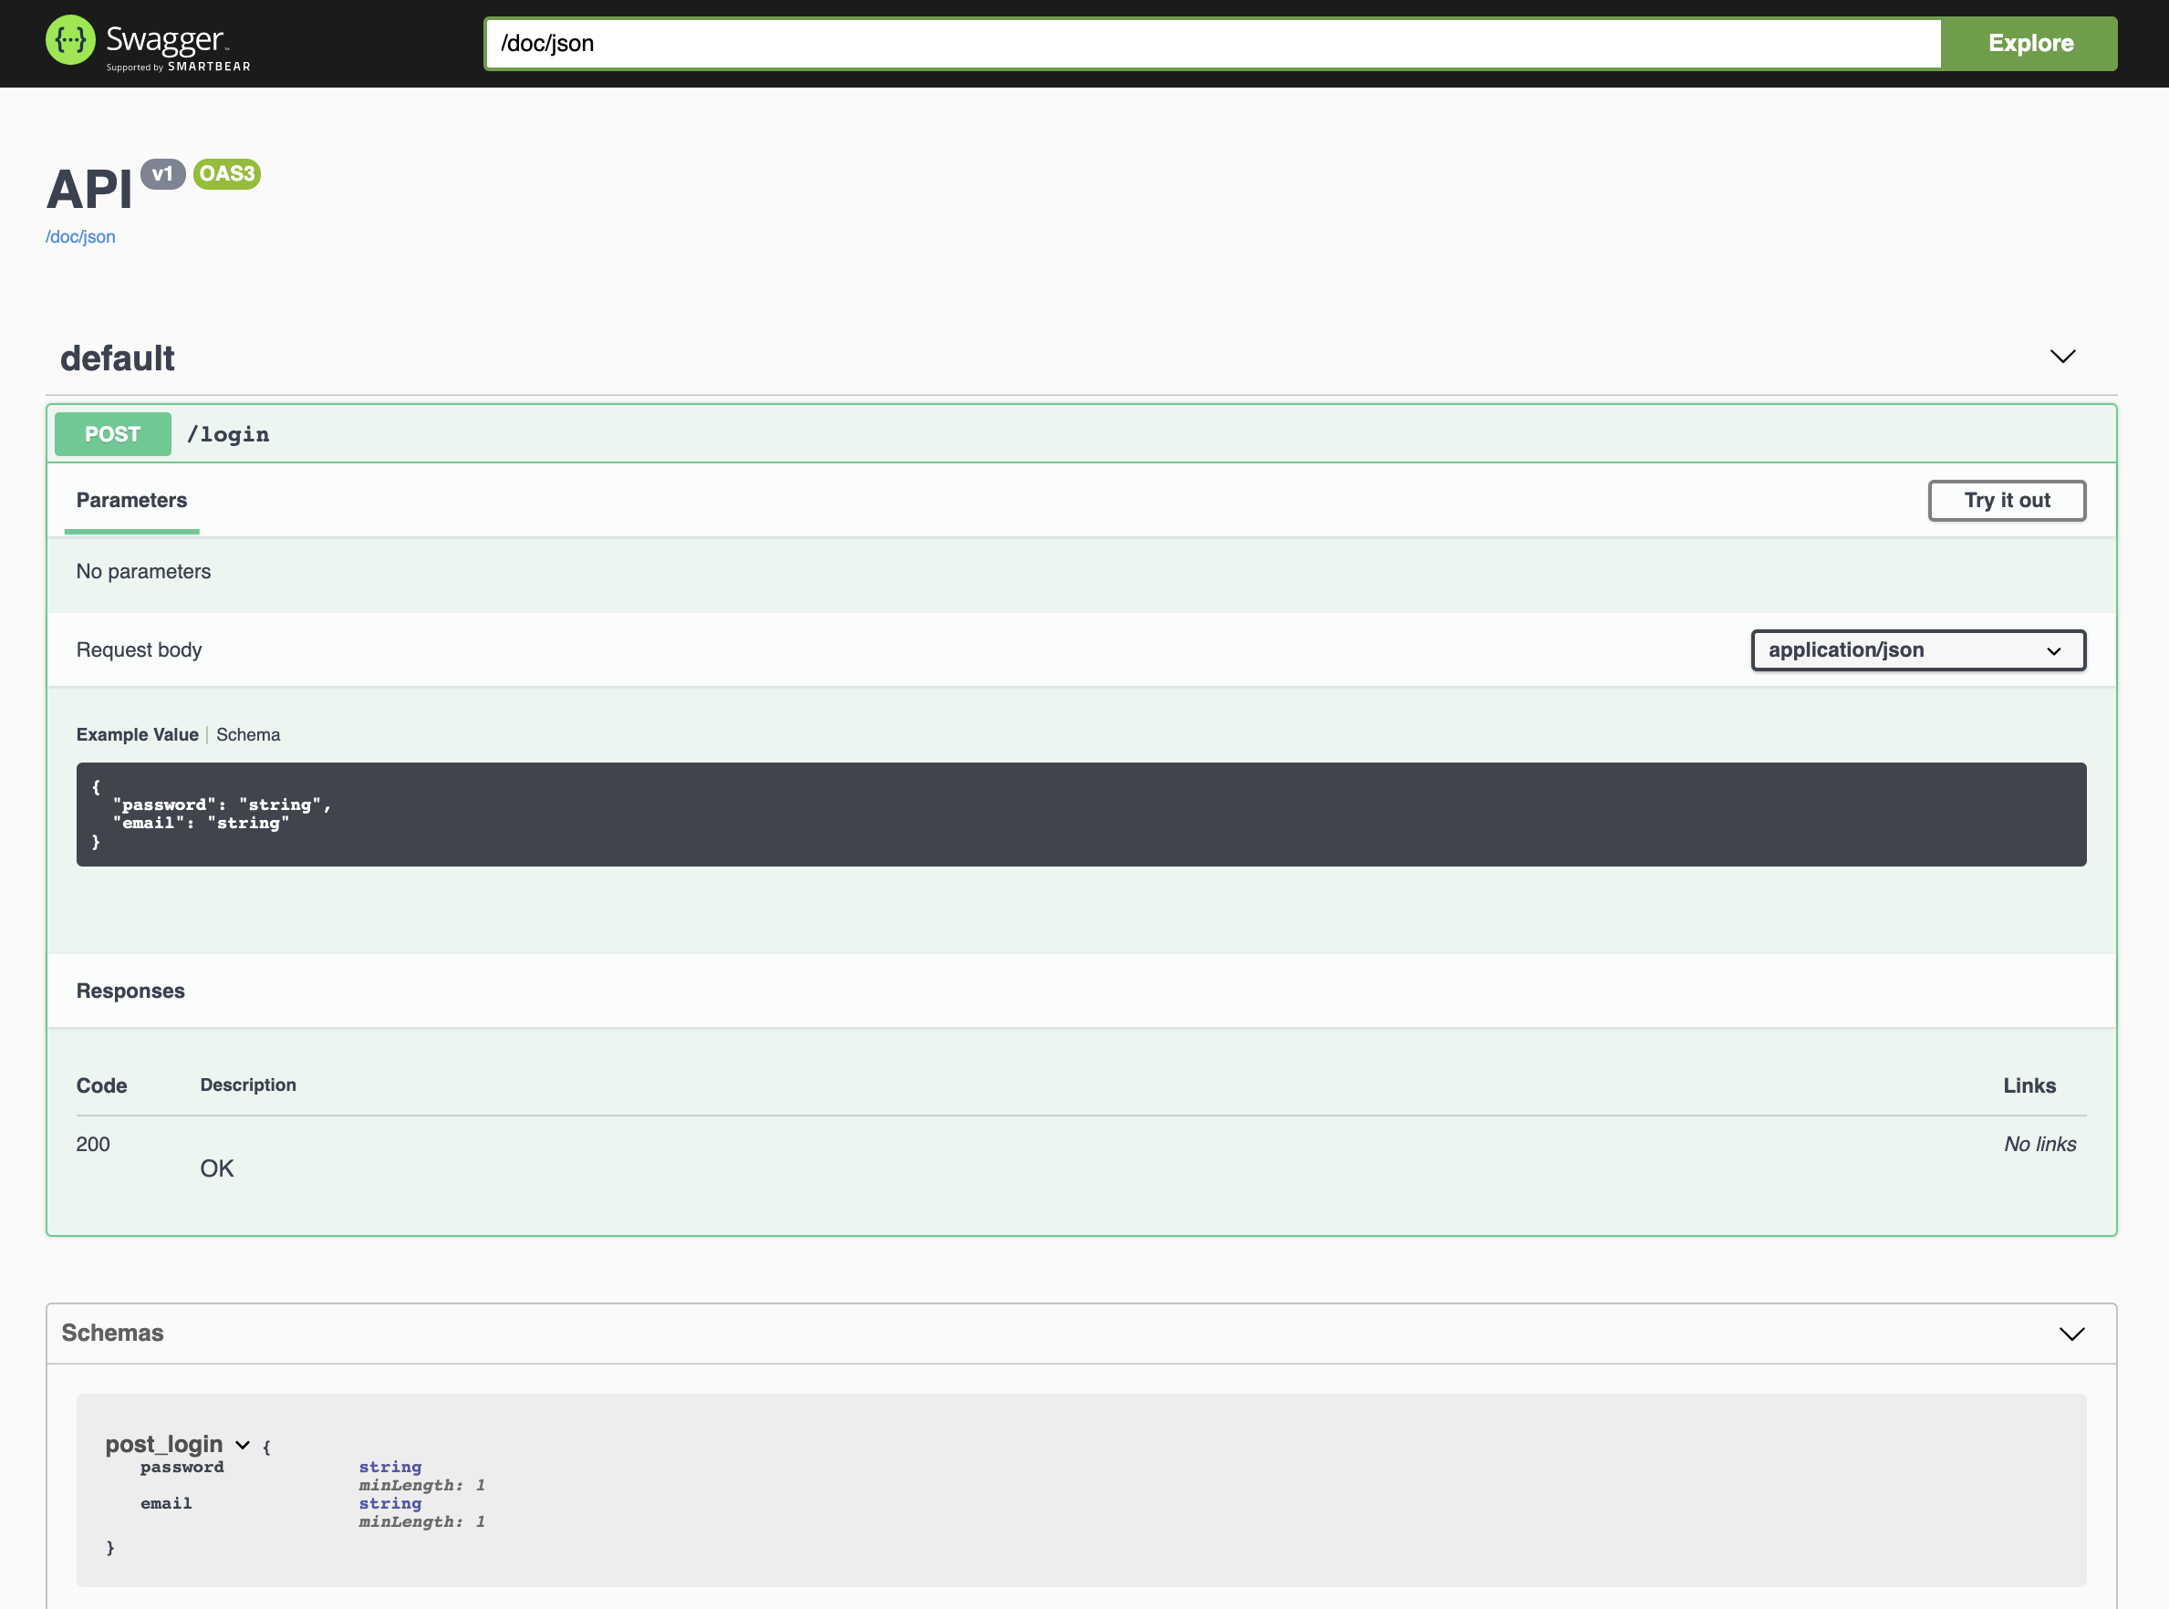This screenshot has width=2169, height=1609.
Task: Click the email property in schema
Action: (x=167, y=1504)
